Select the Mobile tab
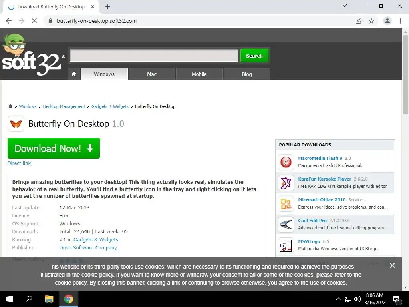Screen dimensions: 409x307 (x=199, y=74)
